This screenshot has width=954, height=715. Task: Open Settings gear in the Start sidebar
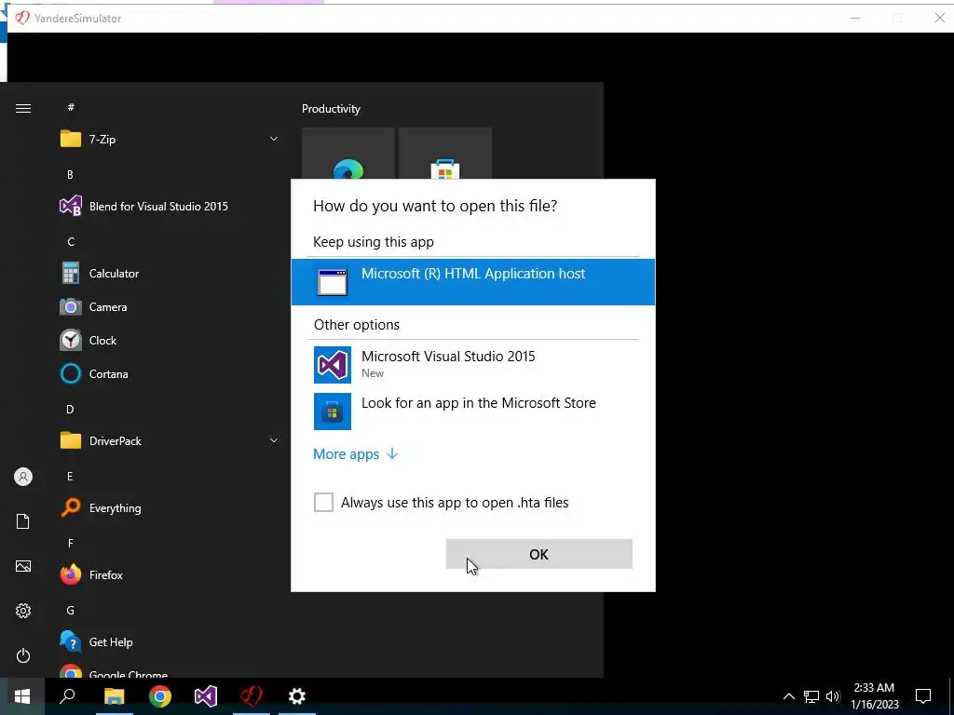click(x=23, y=611)
